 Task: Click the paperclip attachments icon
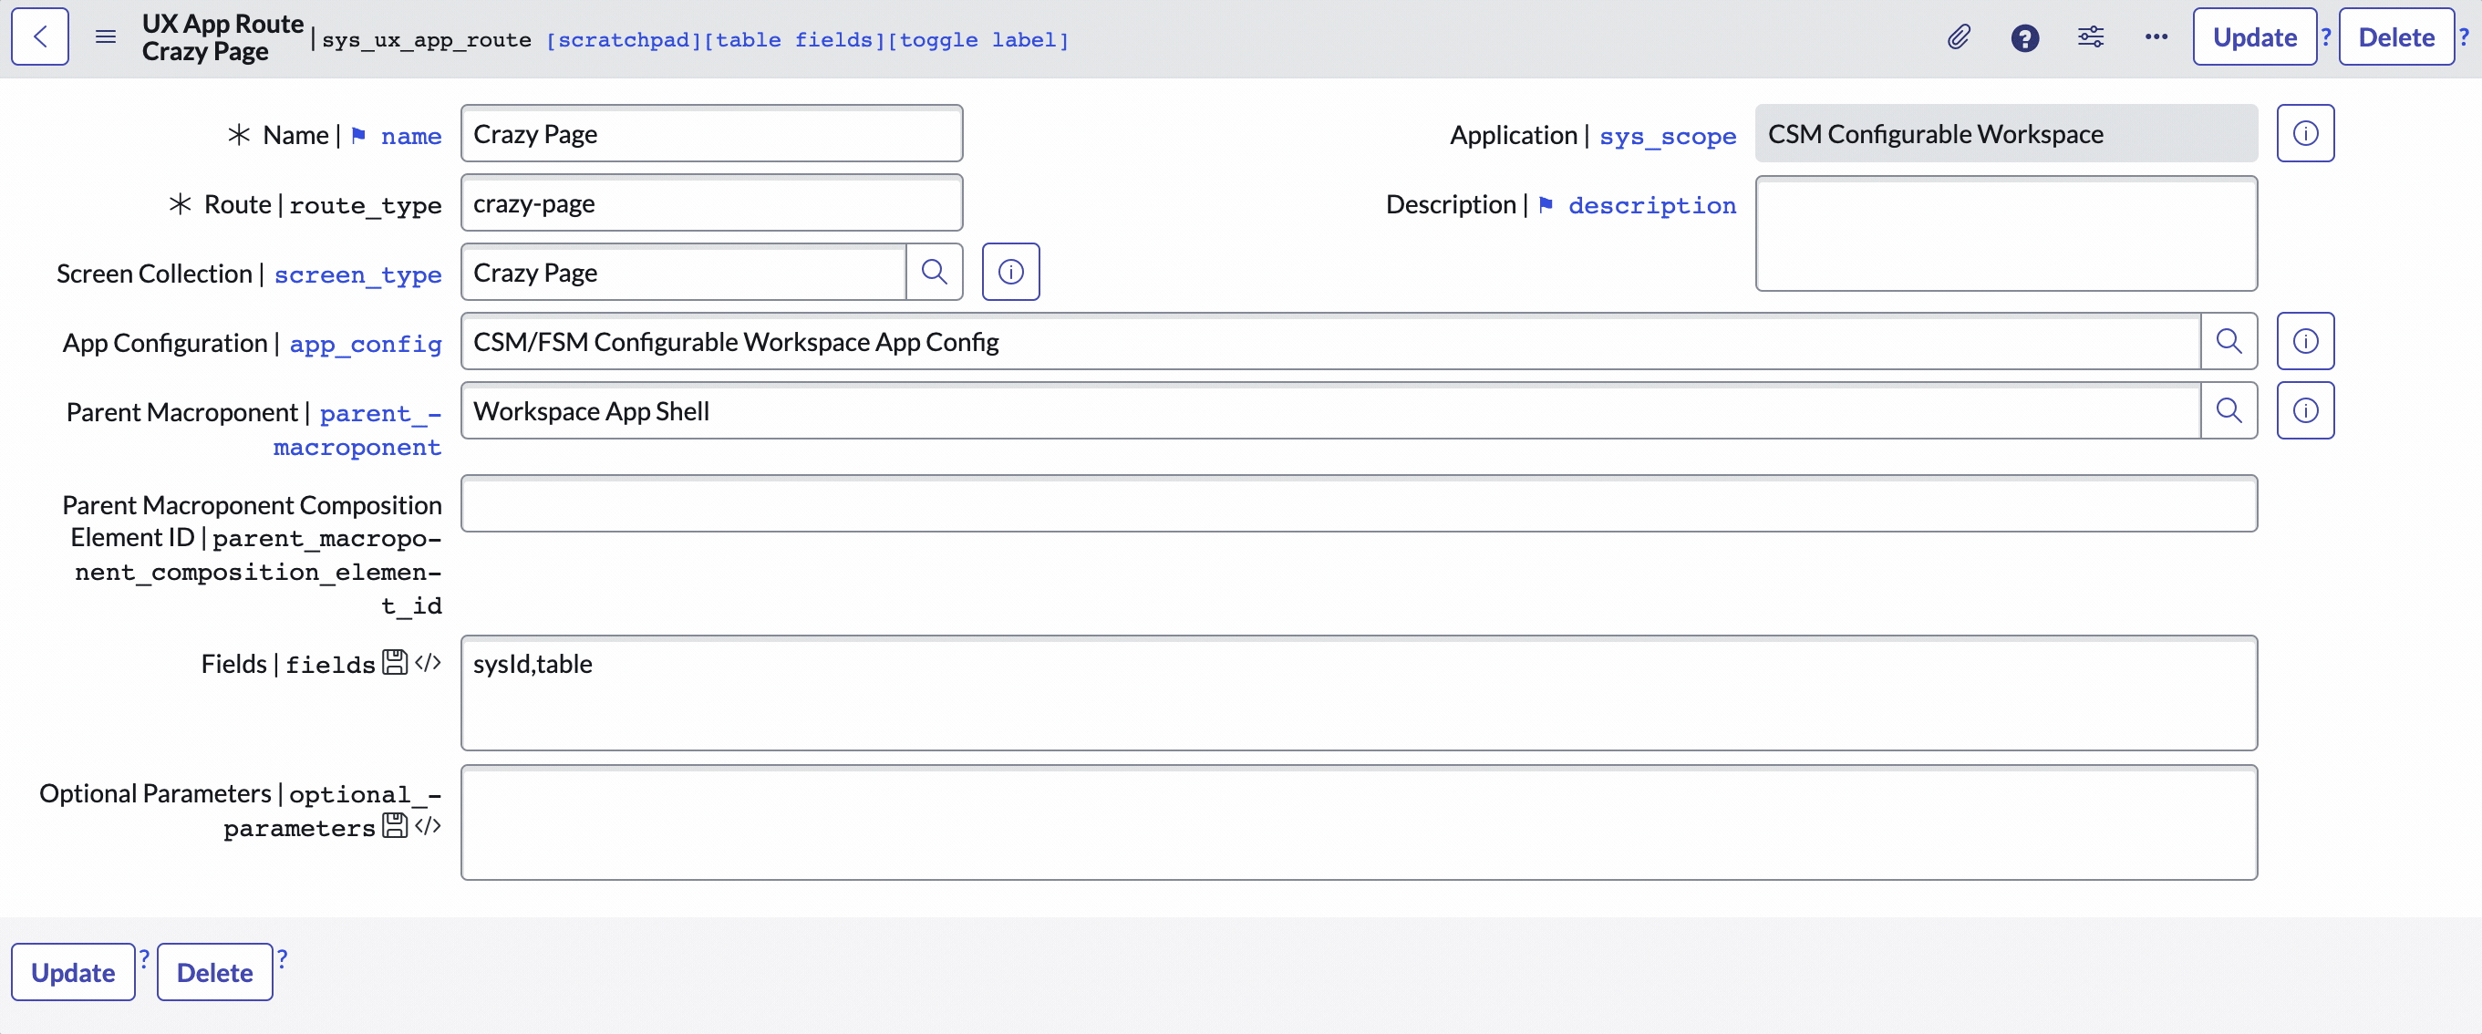pos(1958,37)
